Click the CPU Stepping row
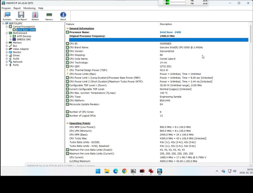The image size is (253, 193). click(157, 55)
